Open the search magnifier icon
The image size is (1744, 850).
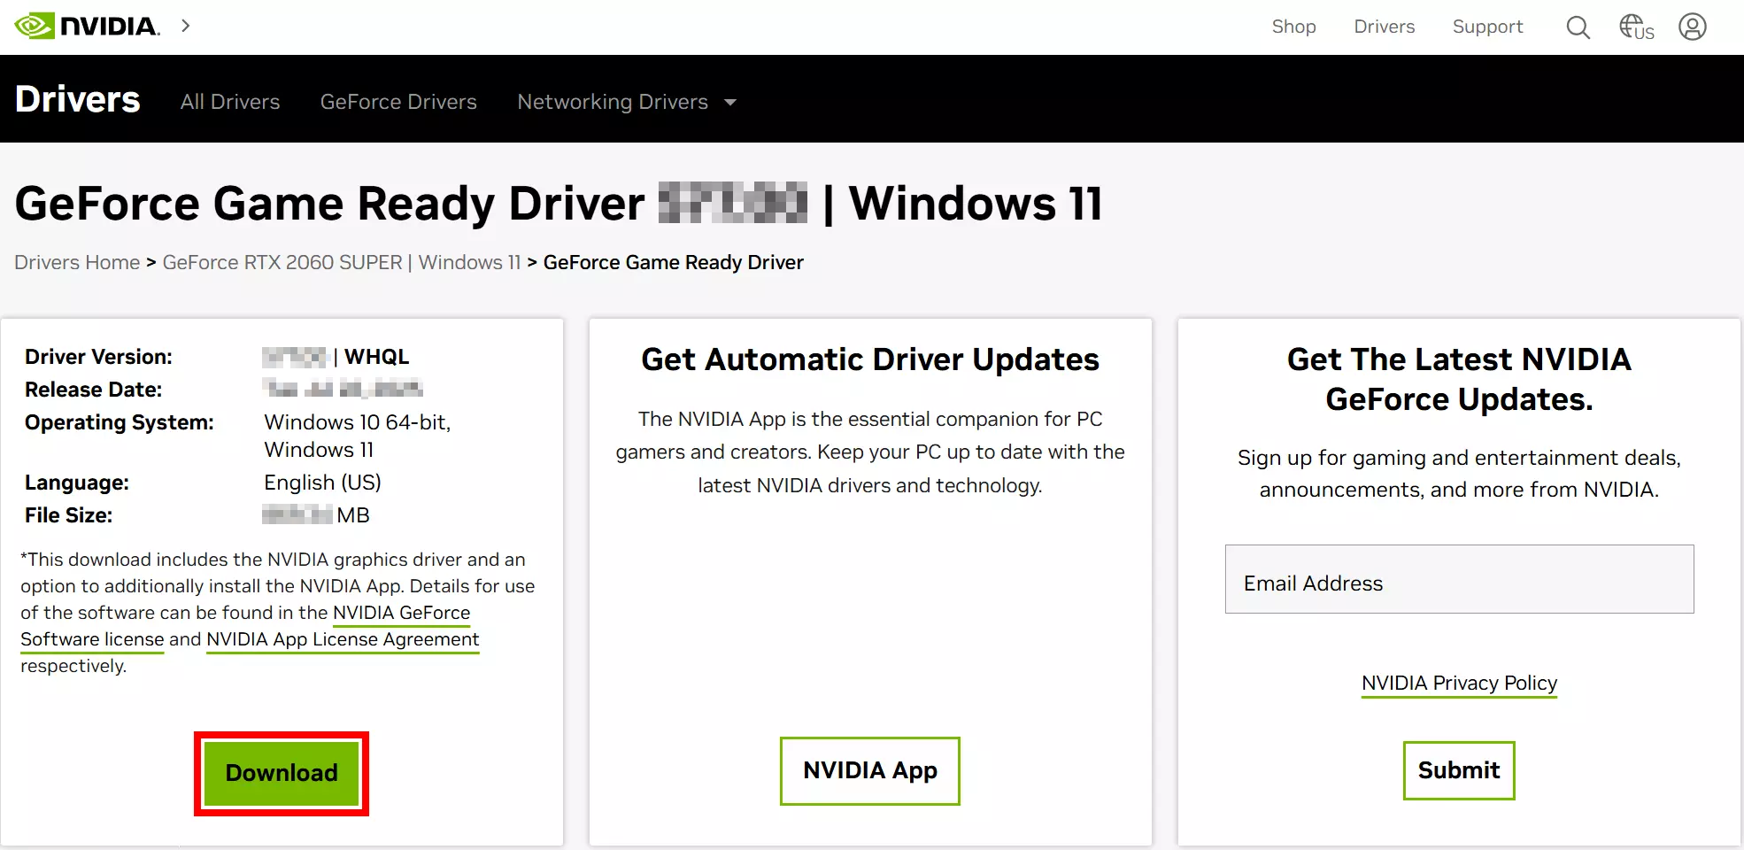pyautogui.click(x=1578, y=27)
